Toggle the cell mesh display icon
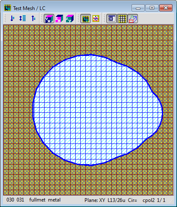This screenshot has width=177, height=207. pyautogui.click(x=85, y=19)
